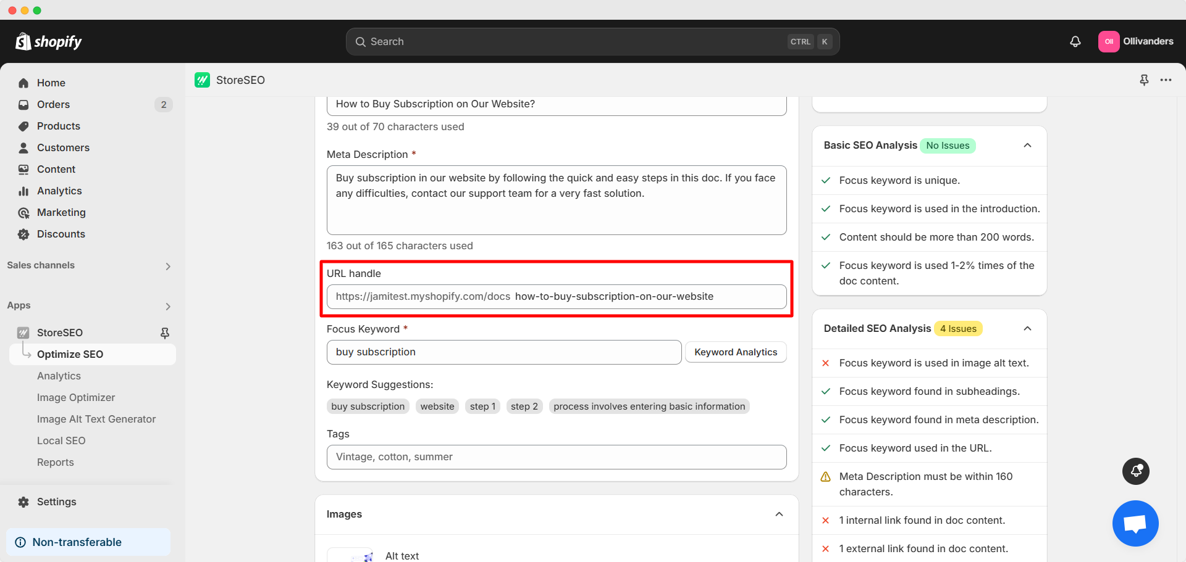Click the Keyword Analytics button
Image resolution: width=1186 pixels, height=562 pixels.
tap(736, 352)
